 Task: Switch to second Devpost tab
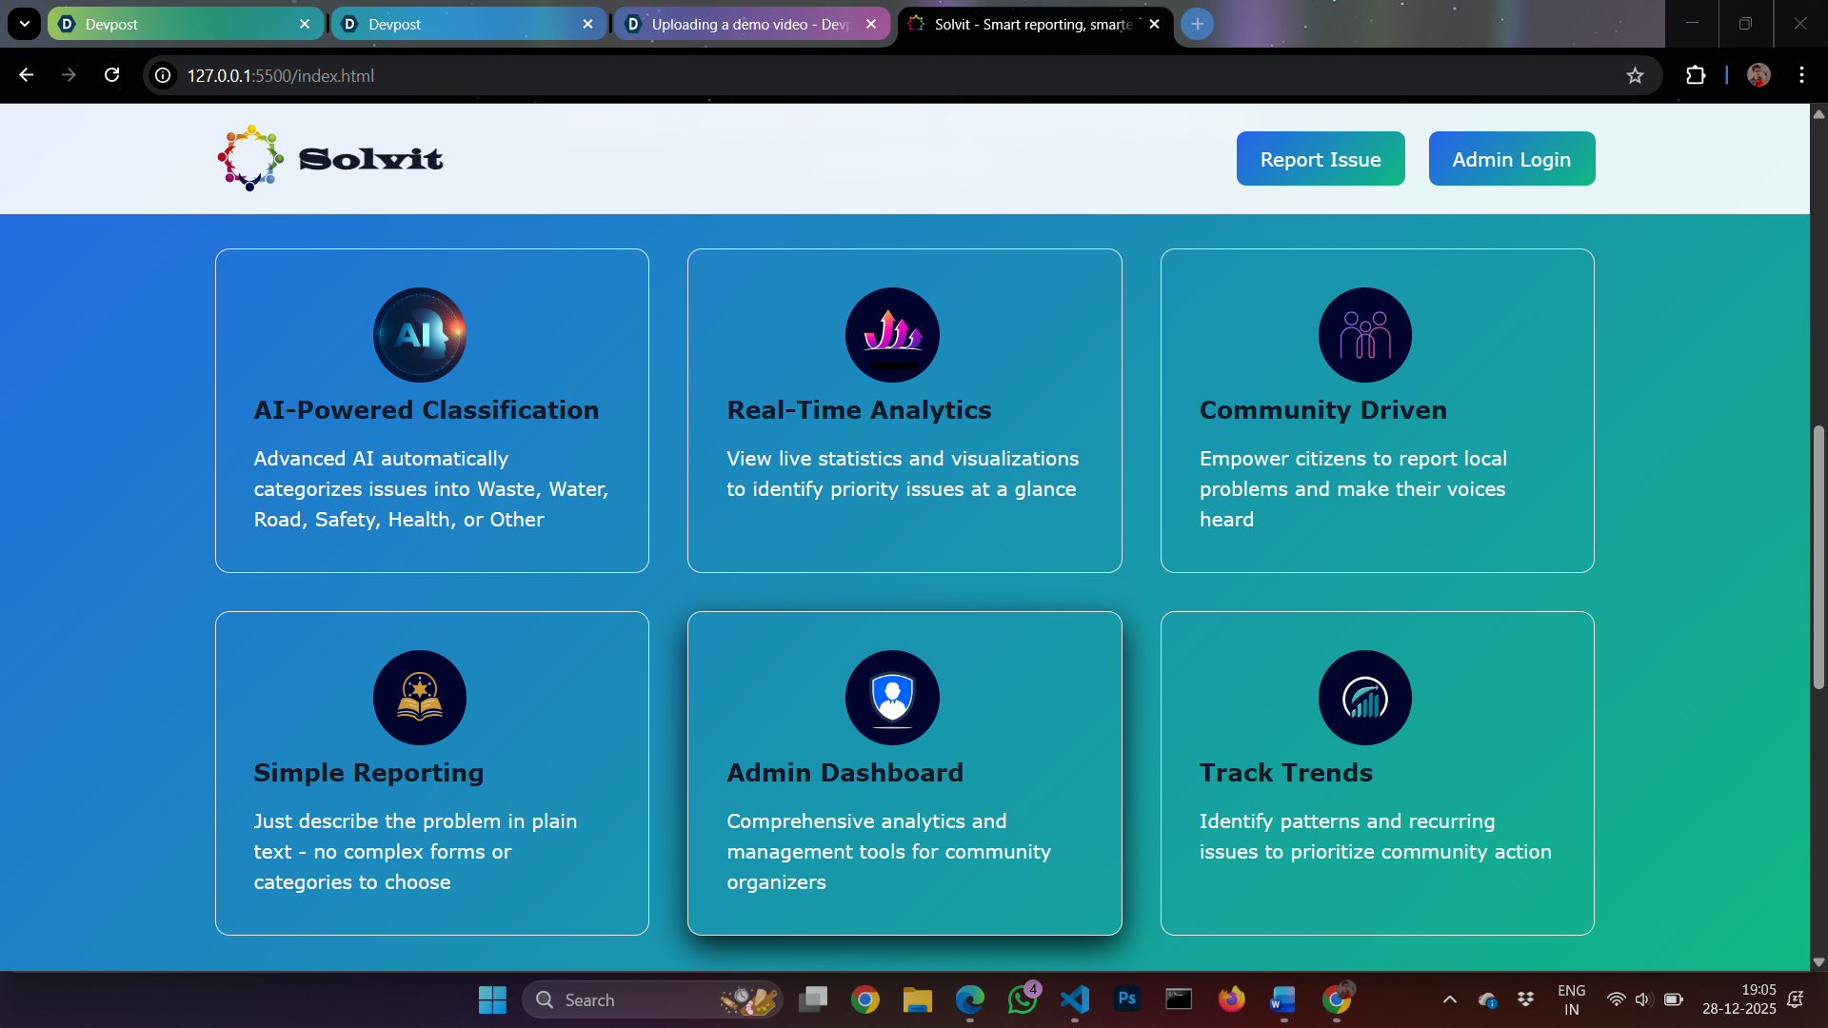[467, 24]
